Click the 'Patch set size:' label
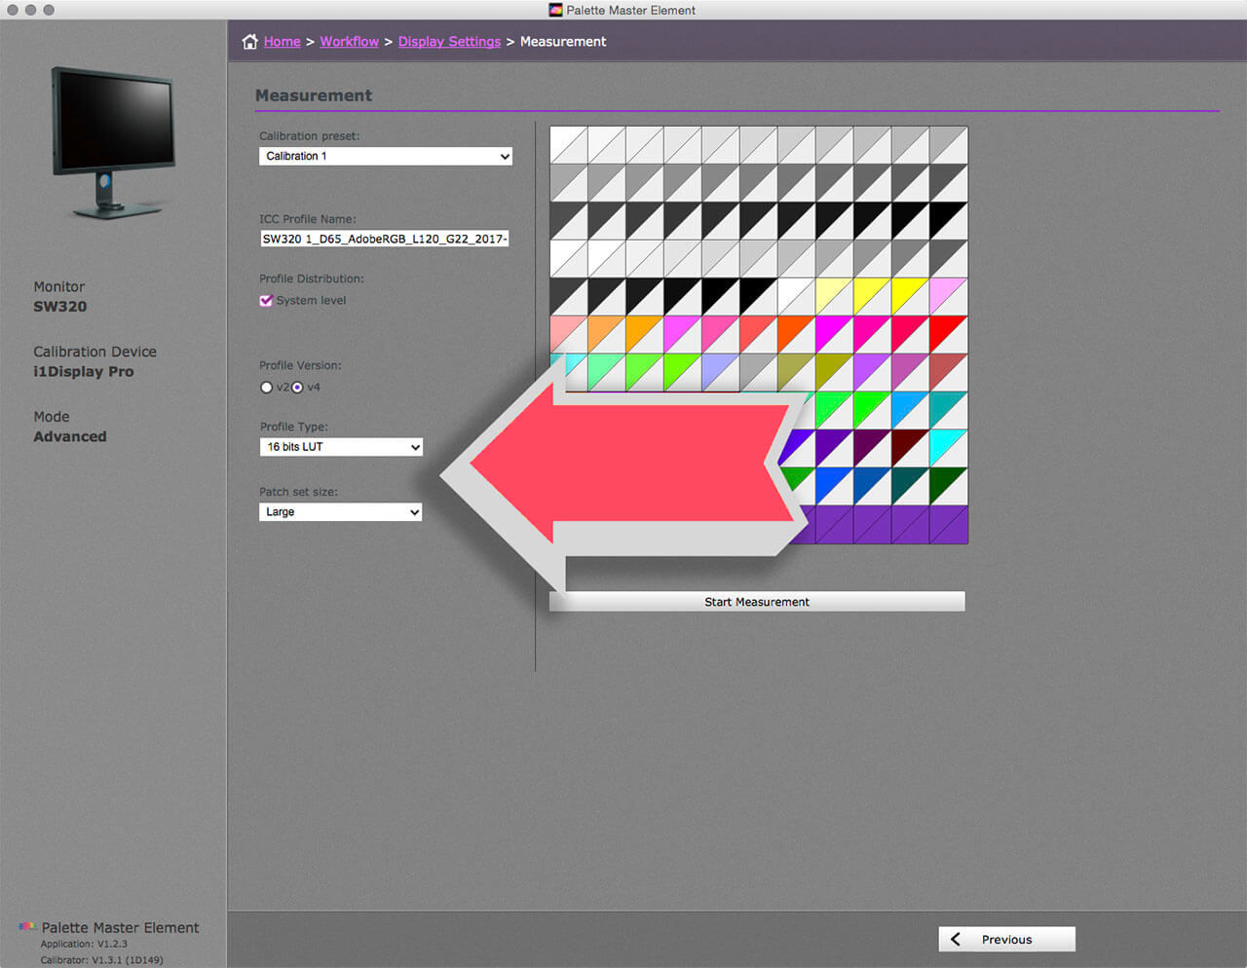Image resolution: width=1247 pixels, height=968 pixels. point(298,492)
